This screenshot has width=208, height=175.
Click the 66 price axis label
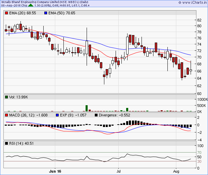click(x=199, y=71)
